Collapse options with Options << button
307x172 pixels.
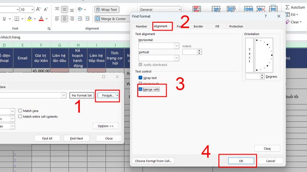pos(106,126)
